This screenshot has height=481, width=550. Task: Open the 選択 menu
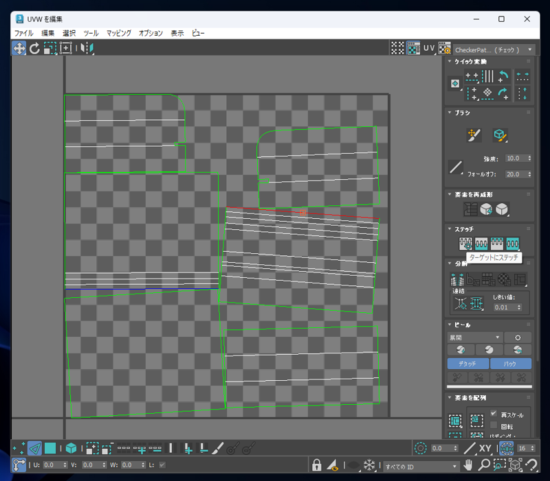pyautogui.click(x=69, y=33)
